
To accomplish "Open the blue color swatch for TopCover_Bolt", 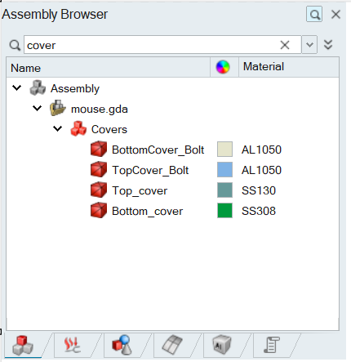I will 224,169.
